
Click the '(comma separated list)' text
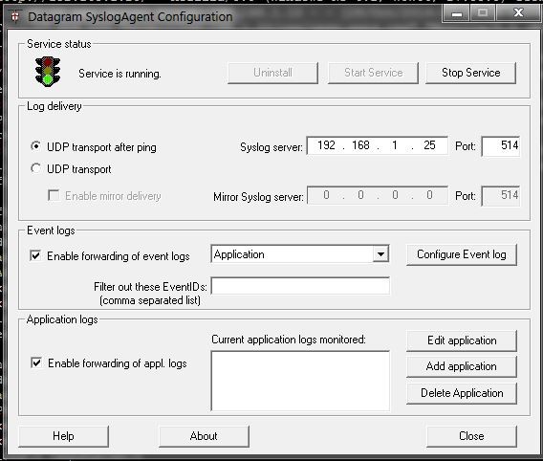pos(150,300)
